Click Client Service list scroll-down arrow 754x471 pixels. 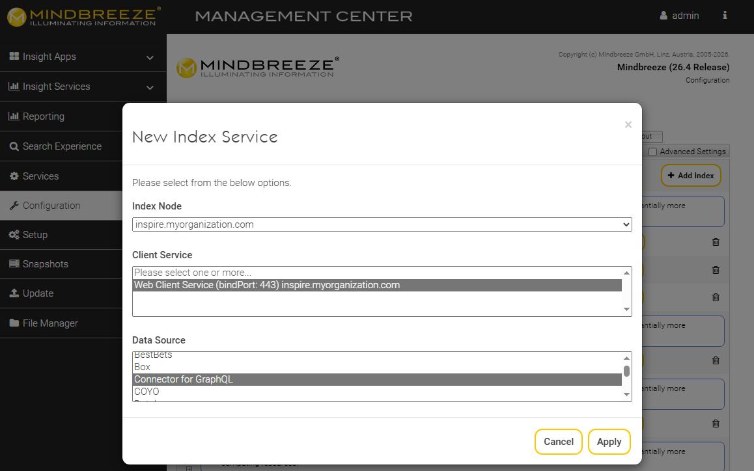pyautogui.click(x=626, y=309)
